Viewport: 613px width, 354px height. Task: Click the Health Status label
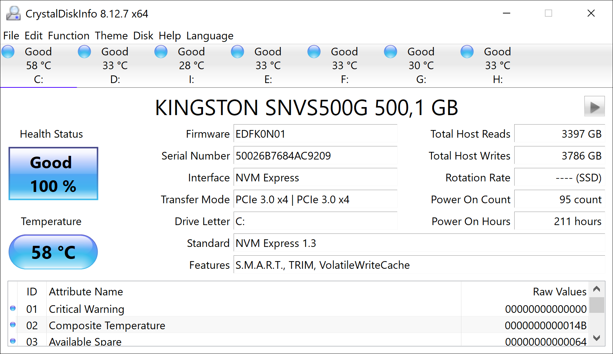click(x=51, y=134)
